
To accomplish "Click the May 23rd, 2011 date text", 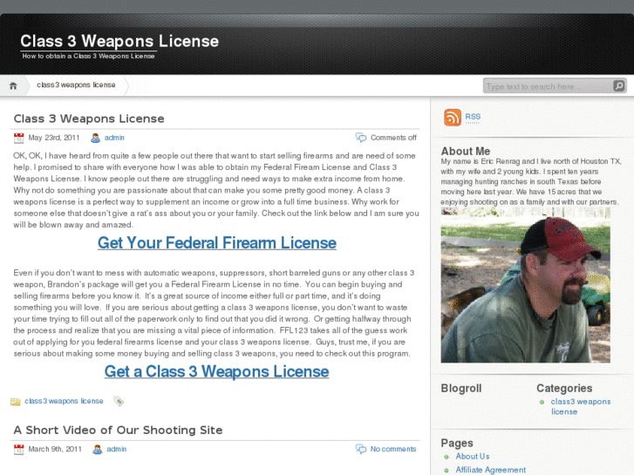I will [x=54, y=138].
